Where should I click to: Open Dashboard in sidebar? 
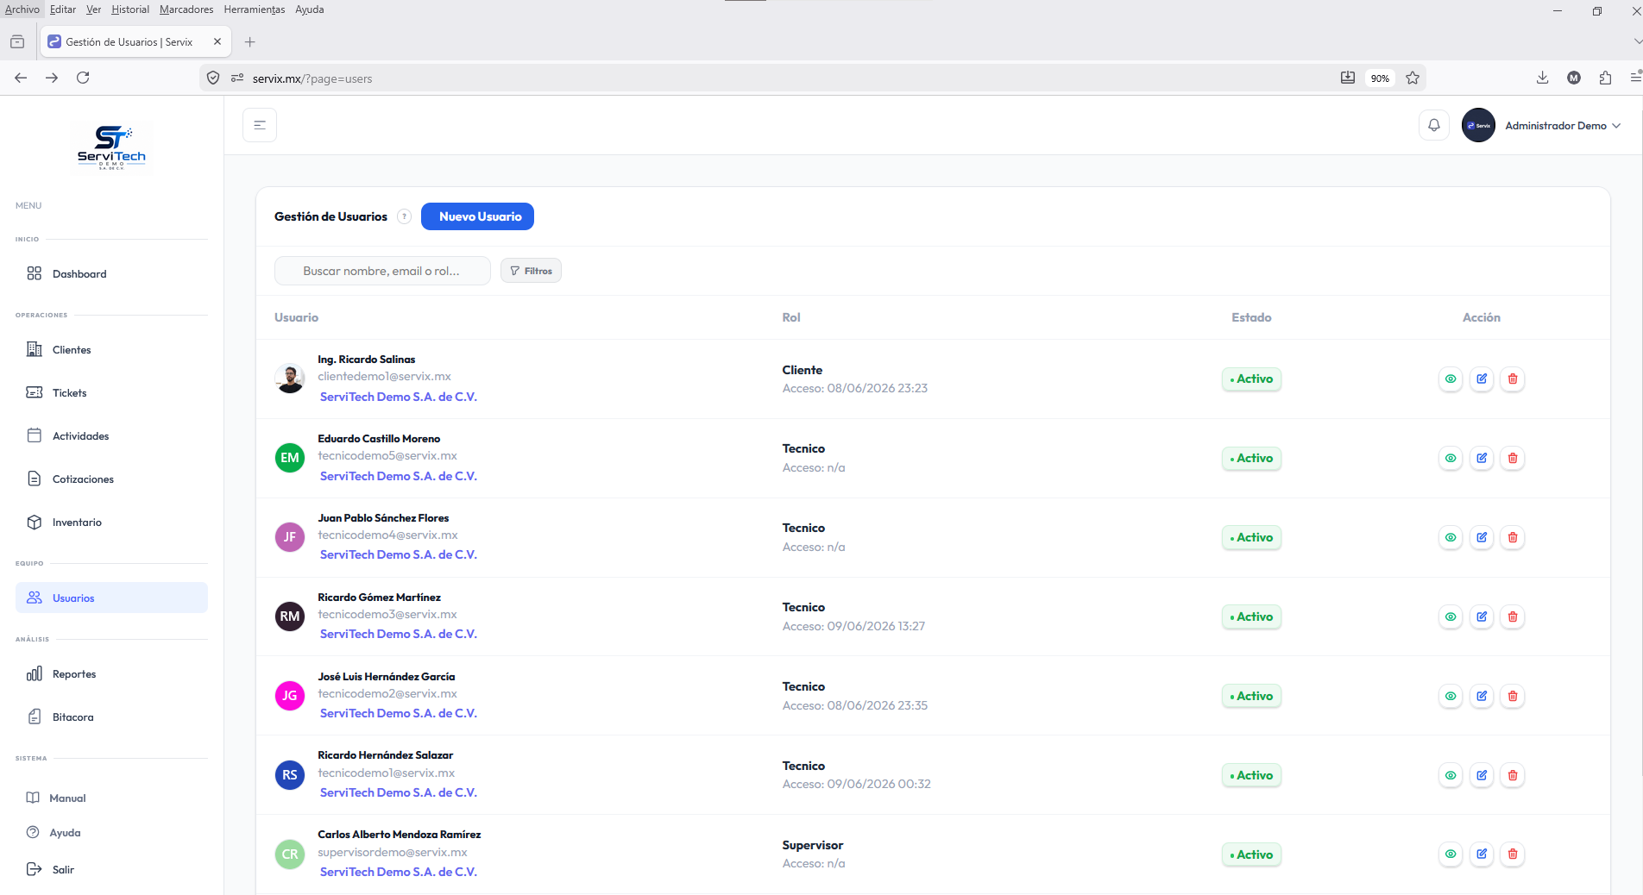(x=111, y=273)
